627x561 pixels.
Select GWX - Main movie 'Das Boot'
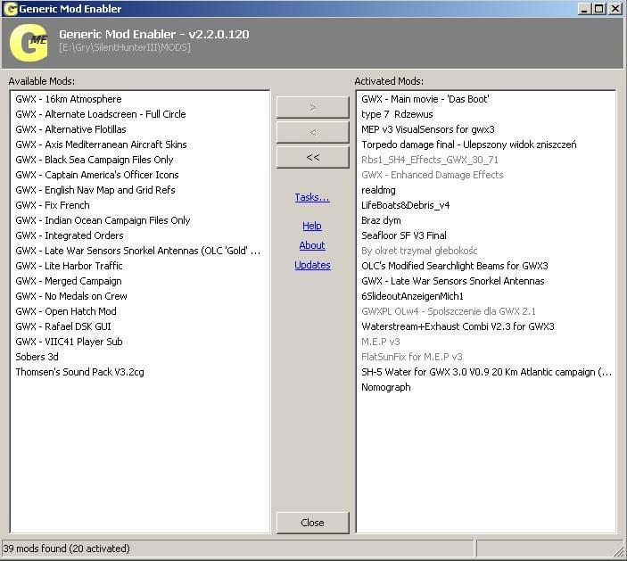click(x=425, y=99)
